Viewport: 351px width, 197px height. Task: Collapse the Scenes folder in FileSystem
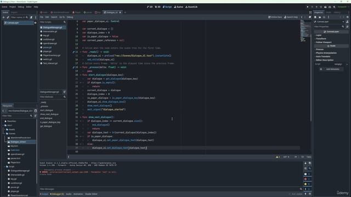[x=5, y=134]
